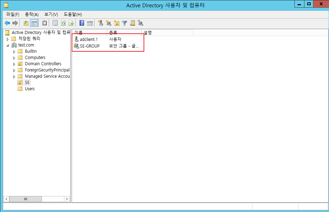Sort by the 설명 column header
This screenshot has height=212, width=329.
pos(167,33)
